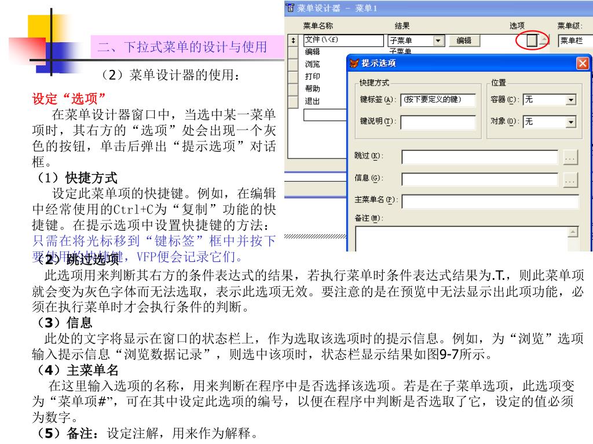Select the 帮助 menu row
Screen dimensions: 593x444
[312, 88]
